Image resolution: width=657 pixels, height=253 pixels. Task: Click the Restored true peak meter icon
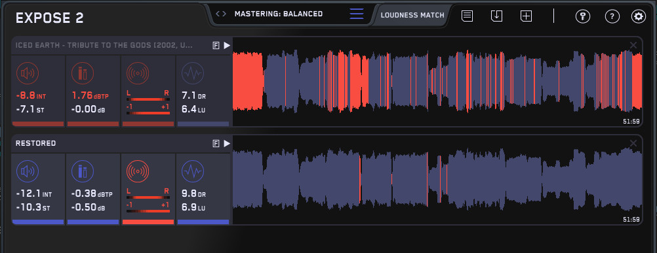82,171
